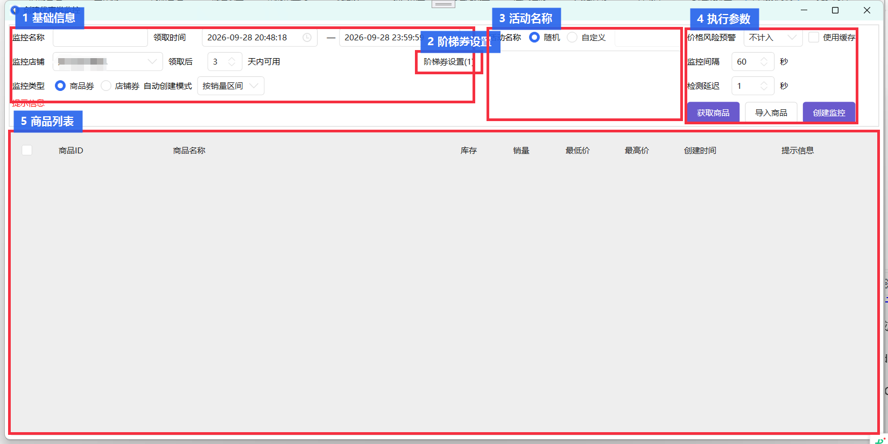Click the 获取商品 button
The height and width of the screenshot is (444, 888).
pyautogui.click(x=713, y=112)
